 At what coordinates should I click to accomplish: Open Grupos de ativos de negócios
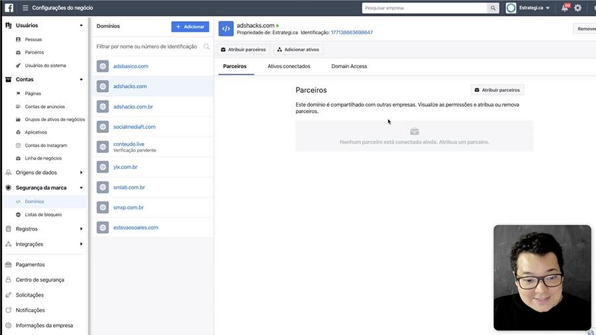[55, 119]
